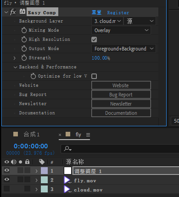Screen dimensions: 179x197
Task: Expand the Strength property
Action: click(x=15, y=58)
